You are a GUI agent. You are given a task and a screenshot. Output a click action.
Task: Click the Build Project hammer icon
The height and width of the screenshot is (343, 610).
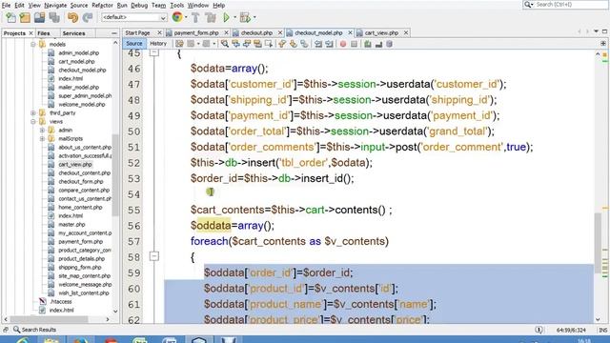click(195, 17)
